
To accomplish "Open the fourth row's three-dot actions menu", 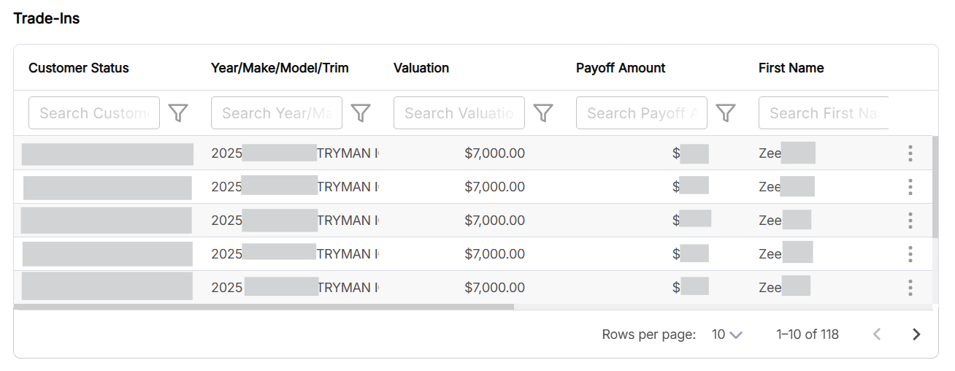I will coord(910,254).
